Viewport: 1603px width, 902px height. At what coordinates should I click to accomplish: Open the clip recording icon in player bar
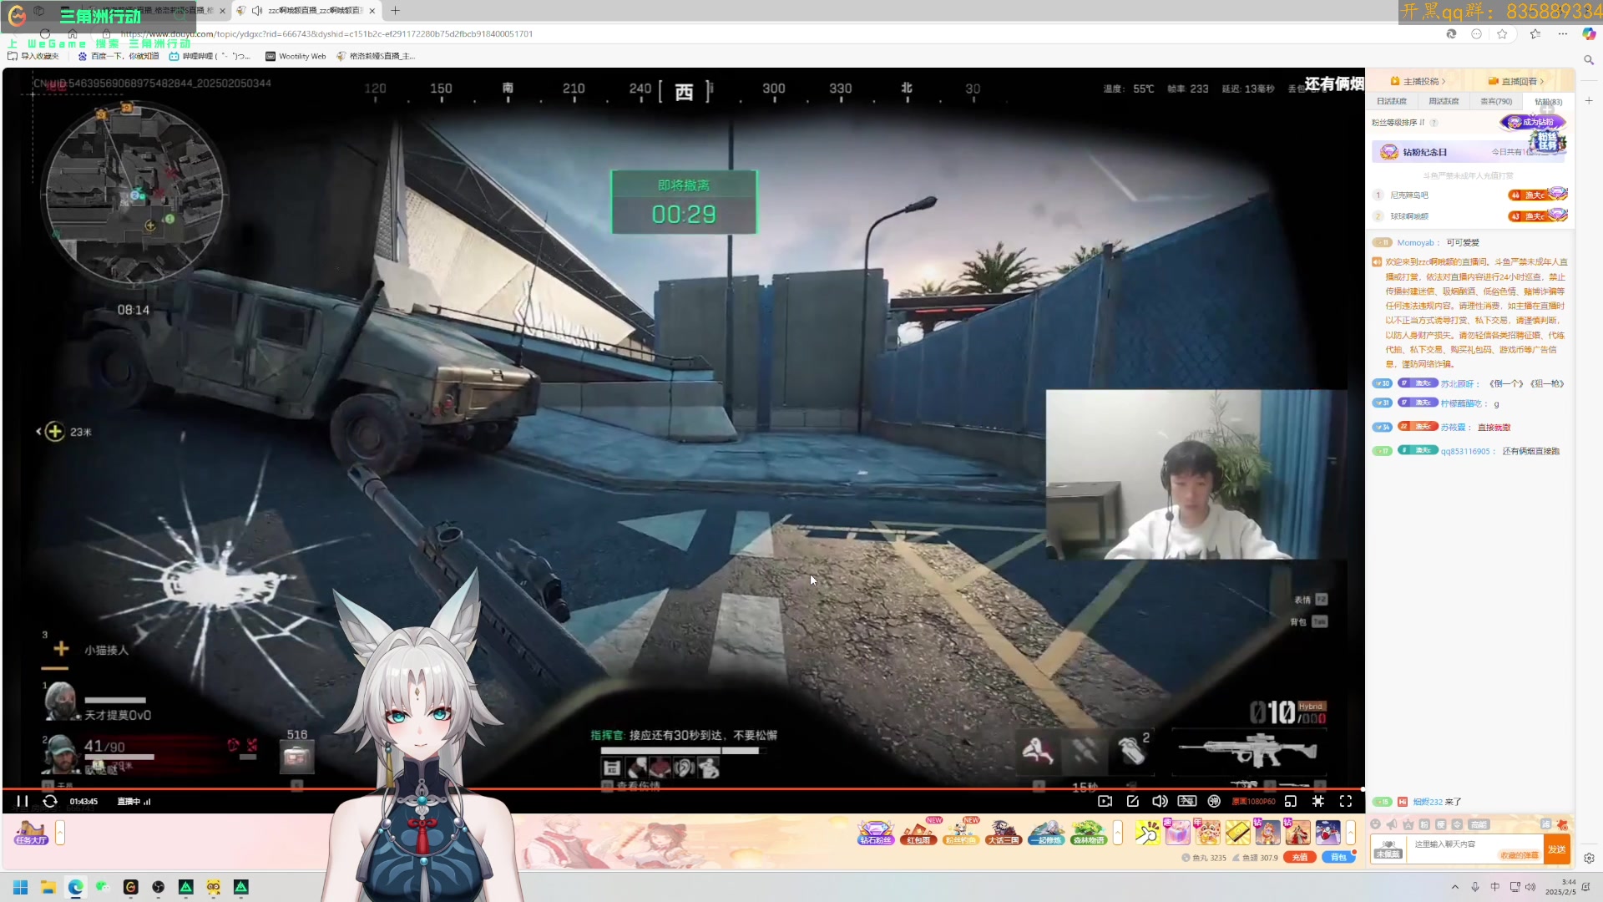tap(1105, 801)
